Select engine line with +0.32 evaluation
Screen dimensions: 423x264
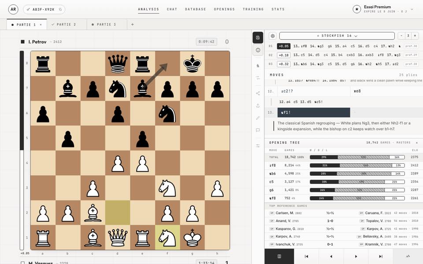coord(344,64)
